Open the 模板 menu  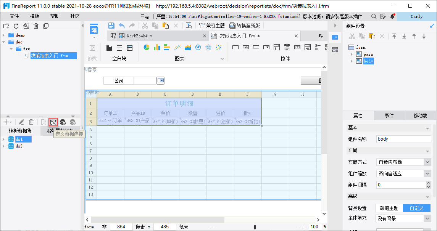35,16
